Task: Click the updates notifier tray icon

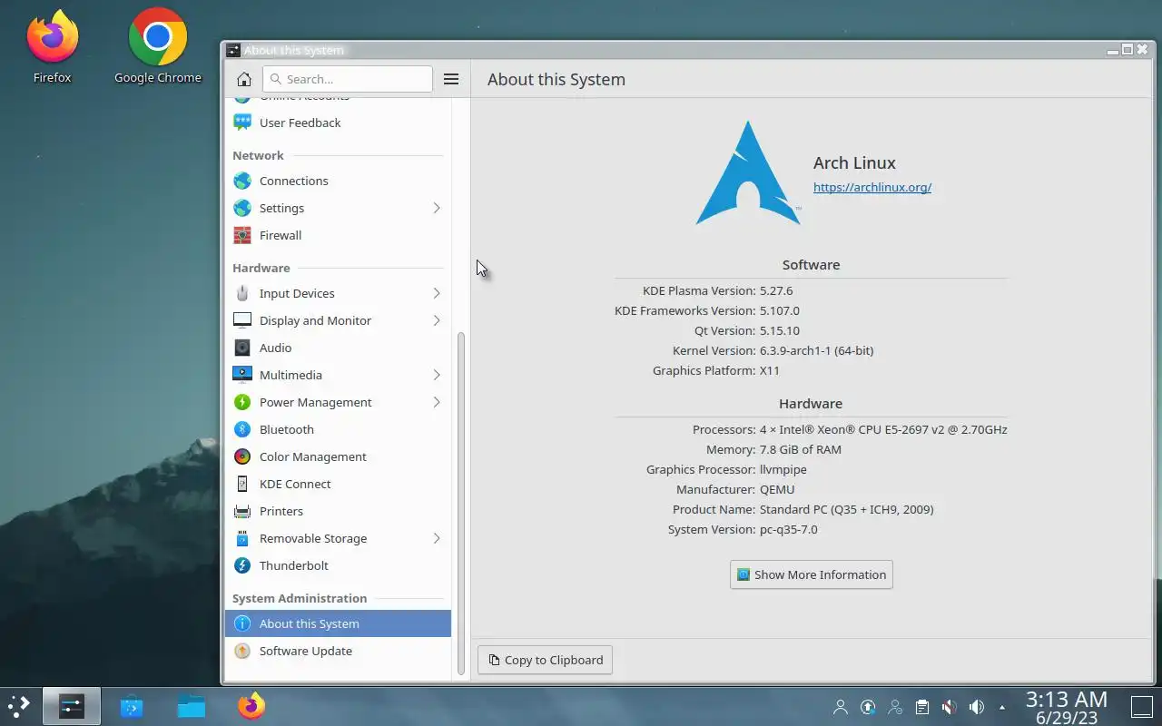Action: (x=868, y=707)
